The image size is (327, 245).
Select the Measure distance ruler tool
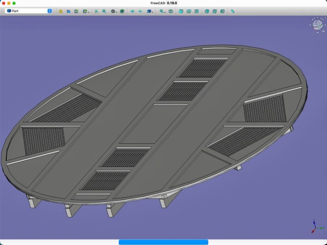point(232,11)
